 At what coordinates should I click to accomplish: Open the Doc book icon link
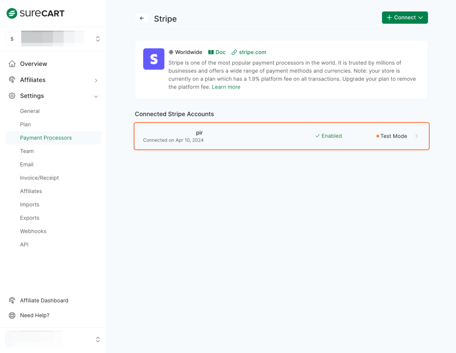point(211,52)
